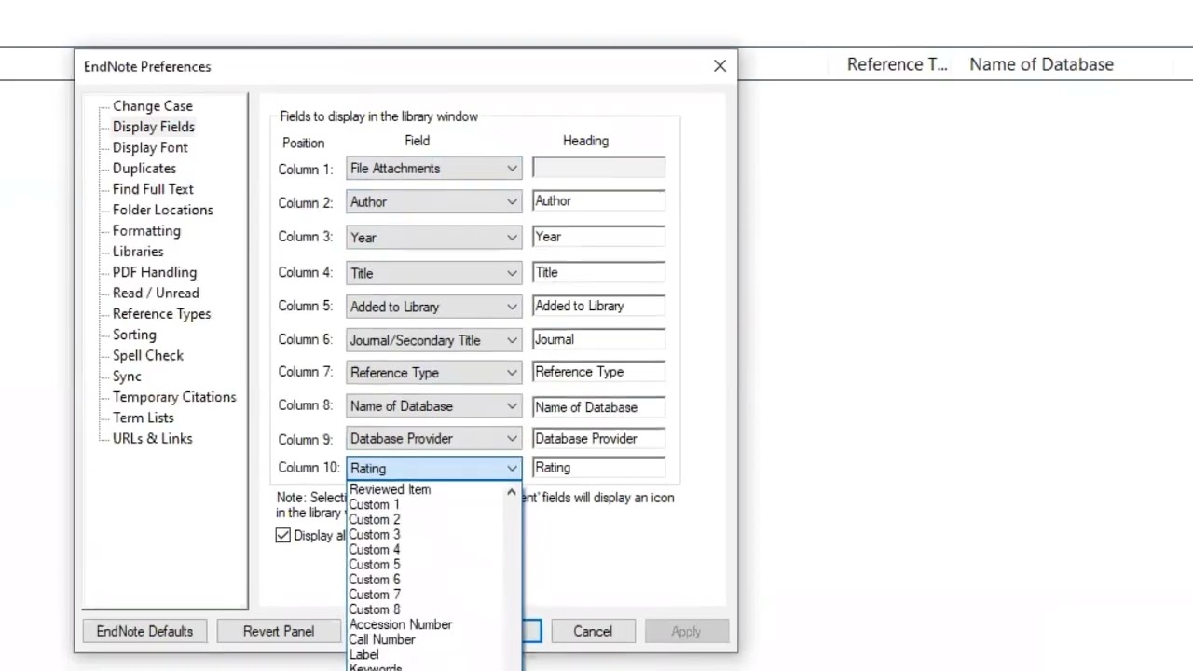The height and width of the screenshot is (671, 1193).
Task: Open URLs & Links preferences
Action: [x=152, y=438]
